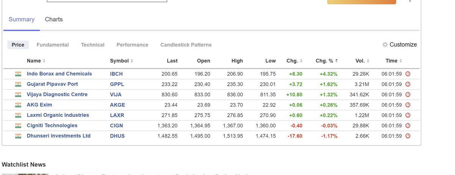This screenshot has height=175, width=455.
Task: Click the Last column header
Action: (x=172, y=61)
